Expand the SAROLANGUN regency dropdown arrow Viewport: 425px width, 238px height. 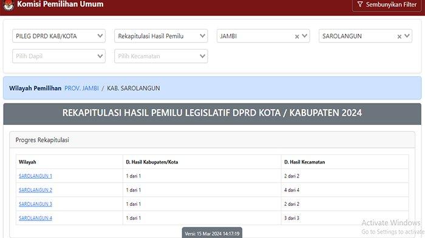(x=407, y=36)
